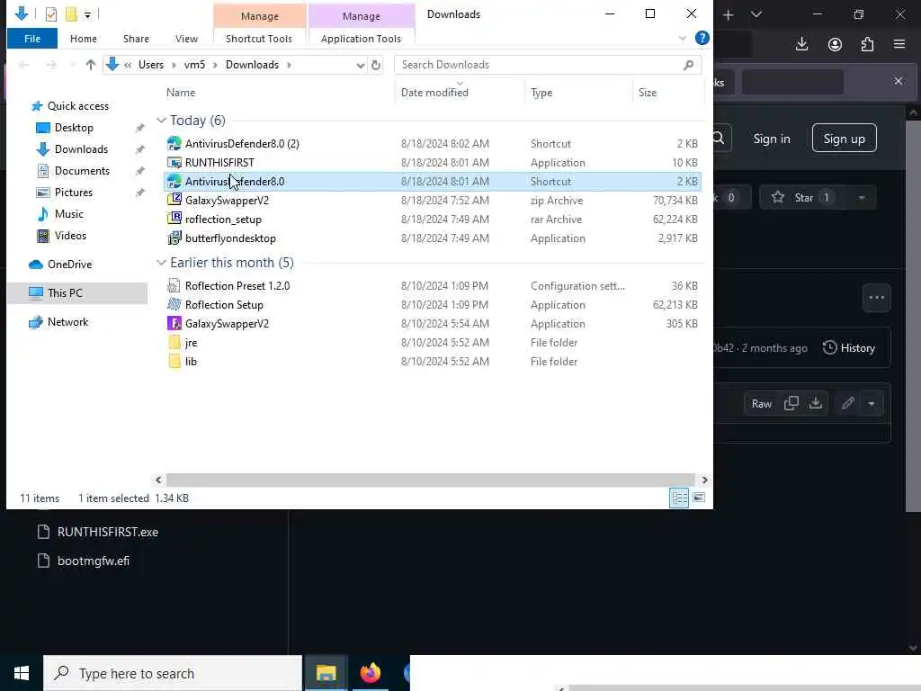
Task: Open Pictures in navigation pane
Action: [74, 193]
